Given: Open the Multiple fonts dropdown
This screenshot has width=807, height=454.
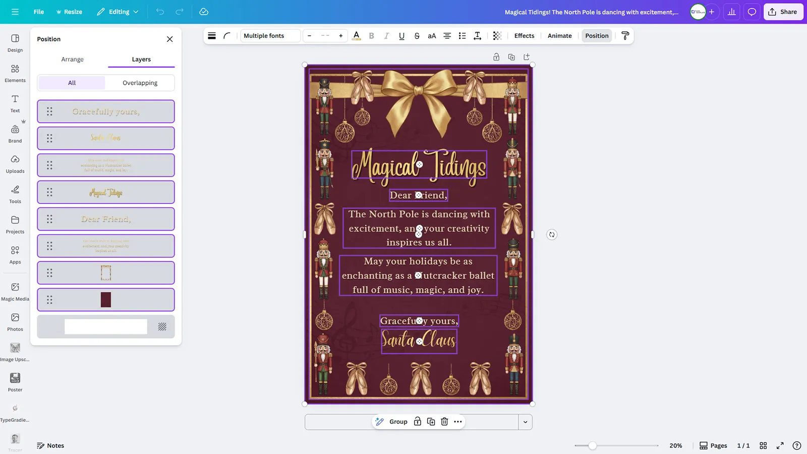Looking at the screenshot, I should [270, 36].
